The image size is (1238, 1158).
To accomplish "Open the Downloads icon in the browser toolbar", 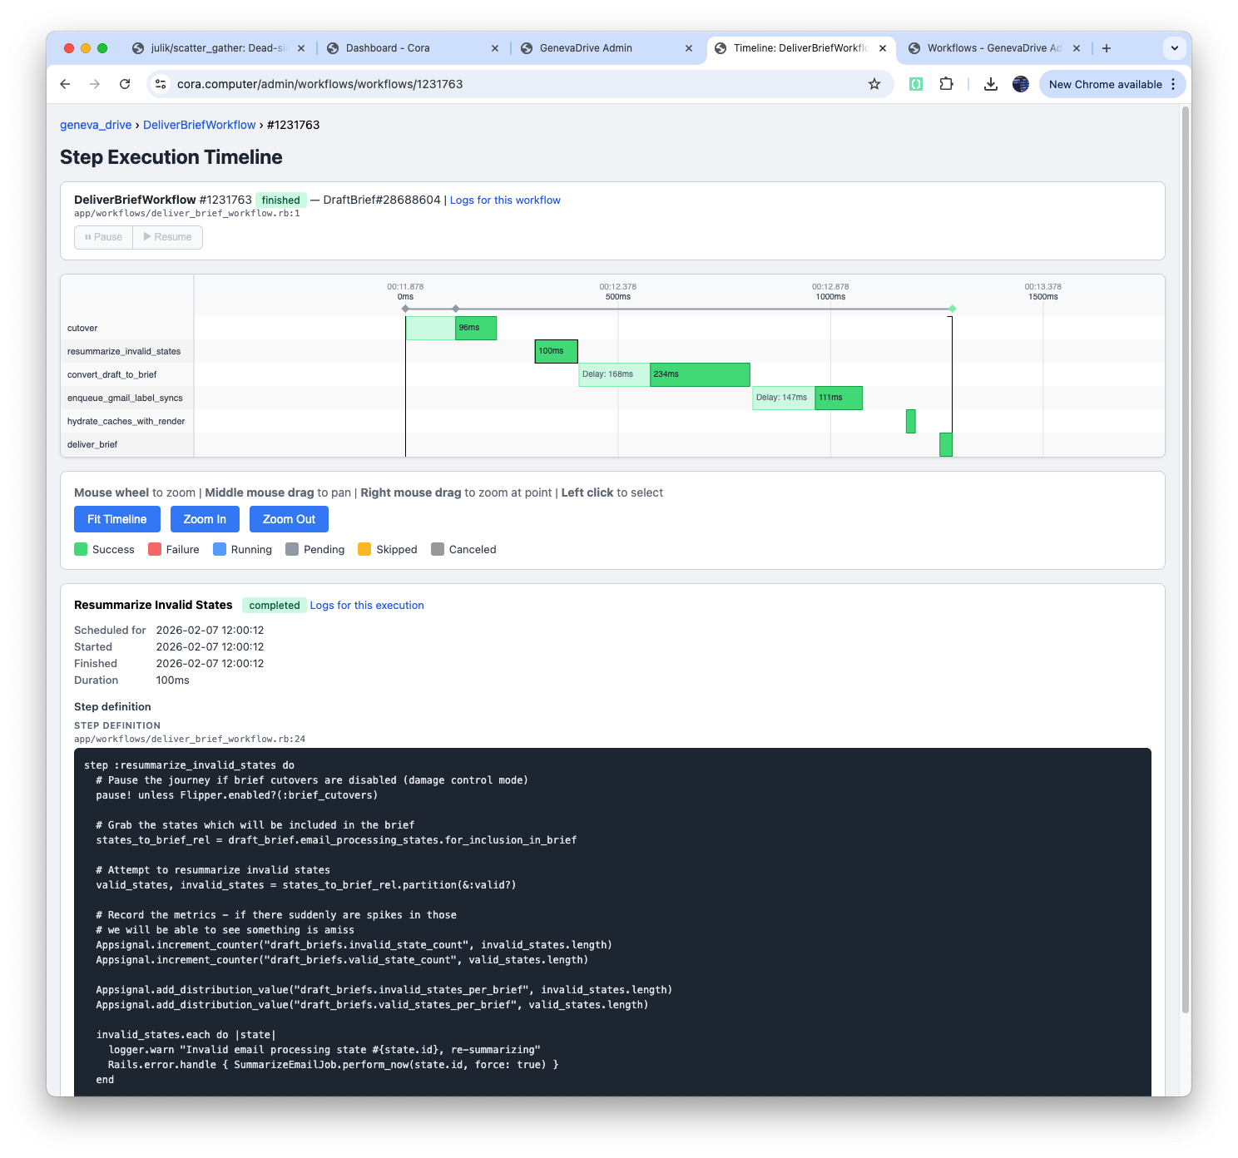I will 990,84.
